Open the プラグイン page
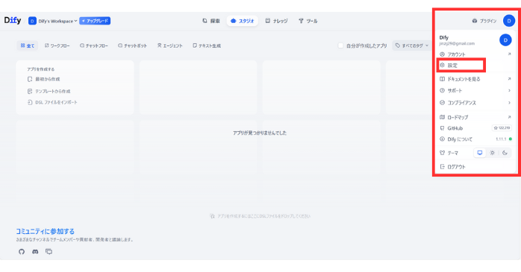 pyautogui.click(x=484, y=21)
